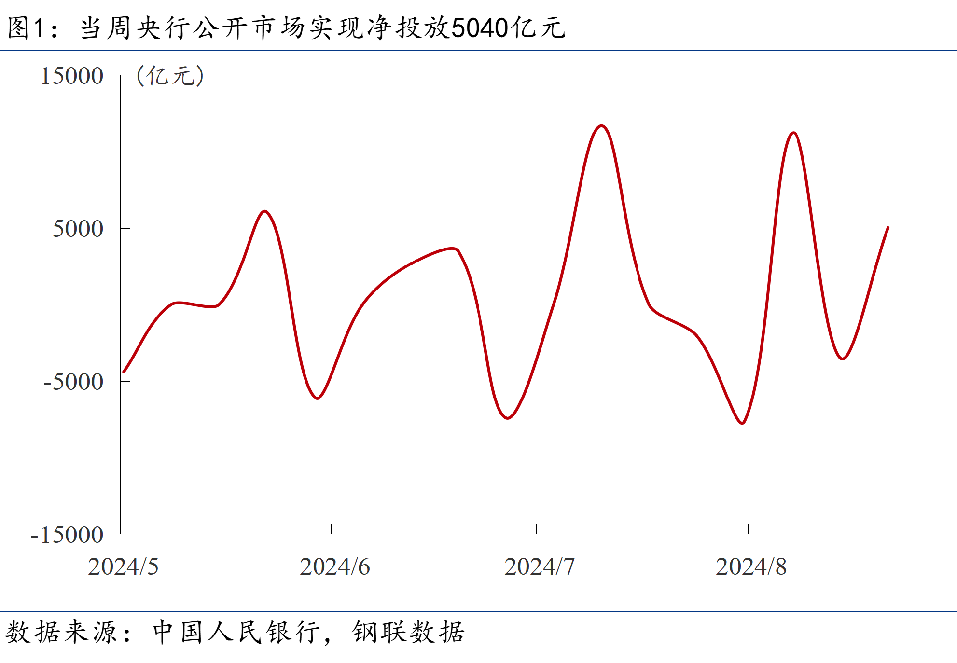Screen dimensions: 957x663
Task: Click 钢联数据 in the source note
Action: 408,632
